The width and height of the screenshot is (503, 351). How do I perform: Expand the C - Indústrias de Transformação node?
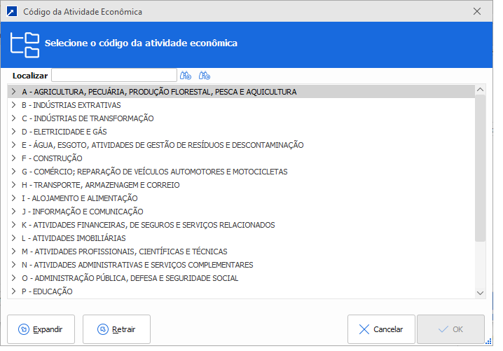click(x=13, y=118)
